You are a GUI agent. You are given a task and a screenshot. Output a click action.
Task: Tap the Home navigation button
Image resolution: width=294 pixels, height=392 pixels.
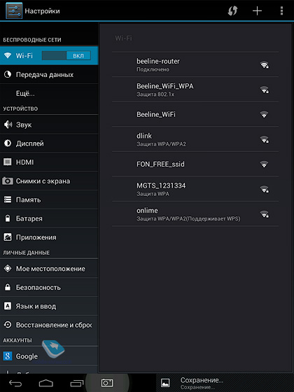coord(46,383)
